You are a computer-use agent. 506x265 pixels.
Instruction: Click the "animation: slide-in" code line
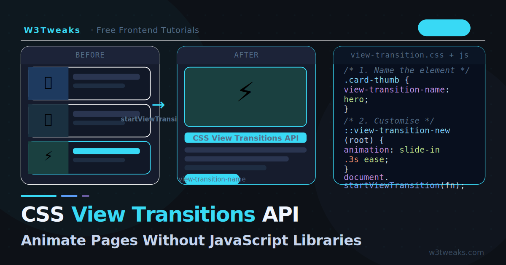pos(392,150)
